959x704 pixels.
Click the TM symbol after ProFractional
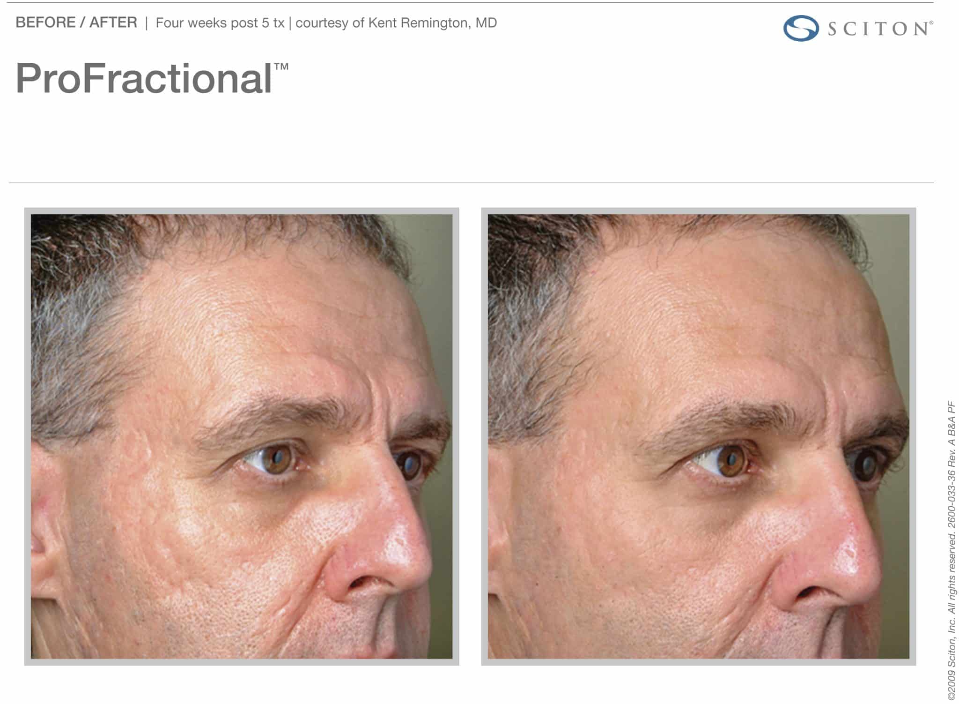[x=281, y=67]
